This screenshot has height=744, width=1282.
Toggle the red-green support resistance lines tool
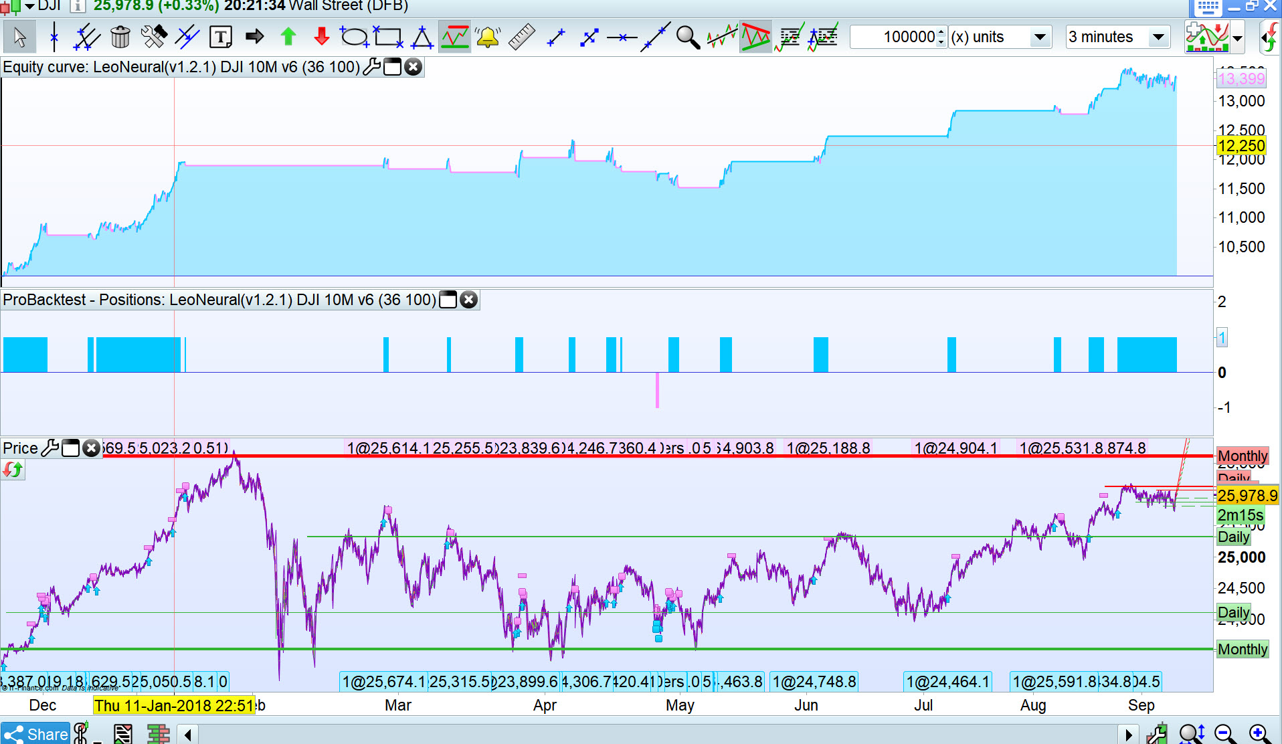tap(455, 37)
